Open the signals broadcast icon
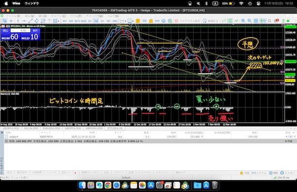The image size is (297, 192). point(157,21)
